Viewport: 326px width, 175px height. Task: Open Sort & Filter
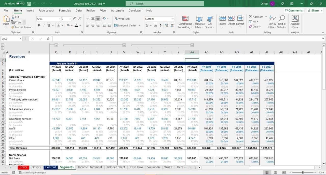(x=272, y=22)
